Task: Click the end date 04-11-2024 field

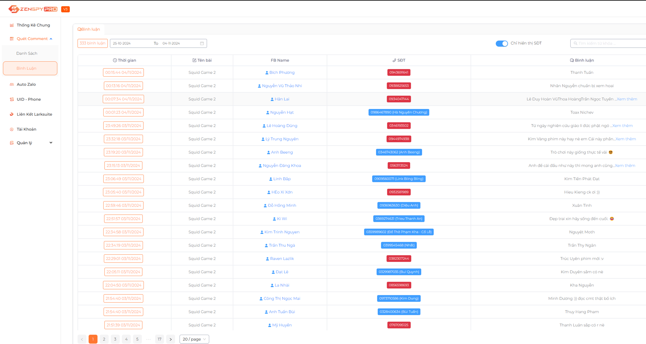Action: [x=180, y=43]
